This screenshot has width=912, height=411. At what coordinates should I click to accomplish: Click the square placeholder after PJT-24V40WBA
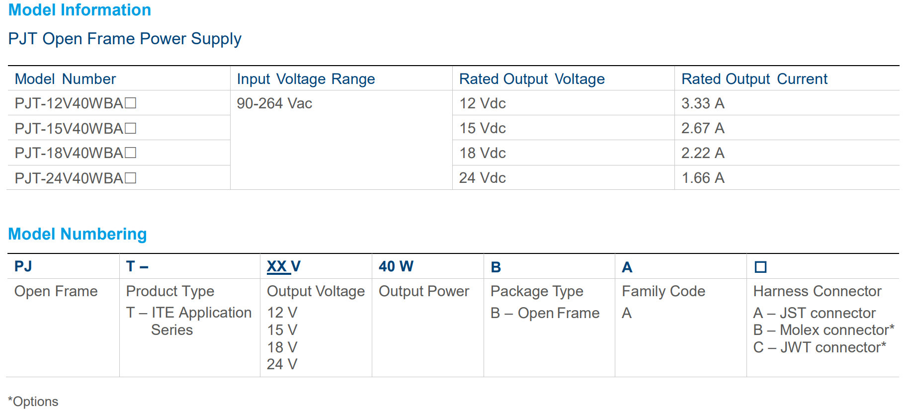[x=131, y=178]
